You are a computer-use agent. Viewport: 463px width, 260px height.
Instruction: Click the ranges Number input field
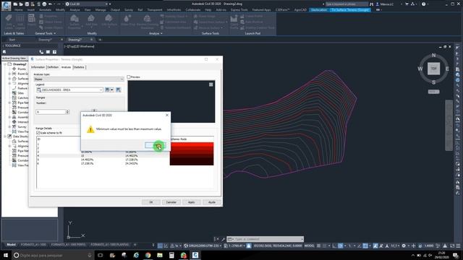51,112
